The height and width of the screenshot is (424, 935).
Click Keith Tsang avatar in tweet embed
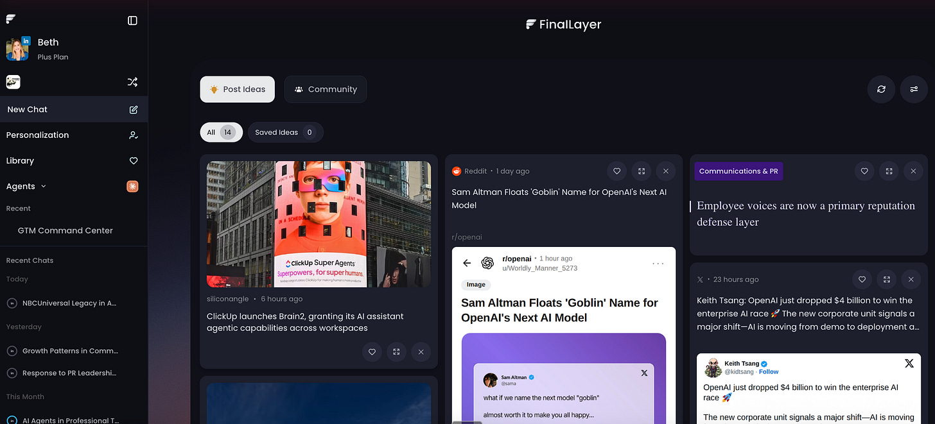[x=713, y=368]
